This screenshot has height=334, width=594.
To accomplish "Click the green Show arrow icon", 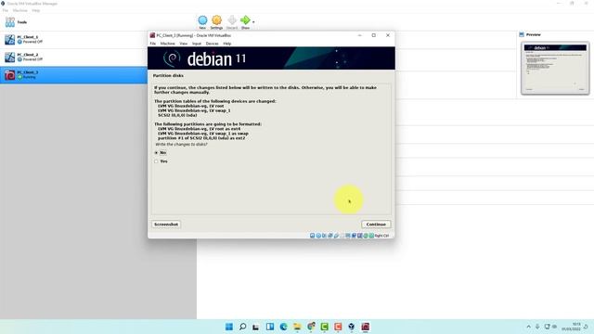I will coord(245,20).
